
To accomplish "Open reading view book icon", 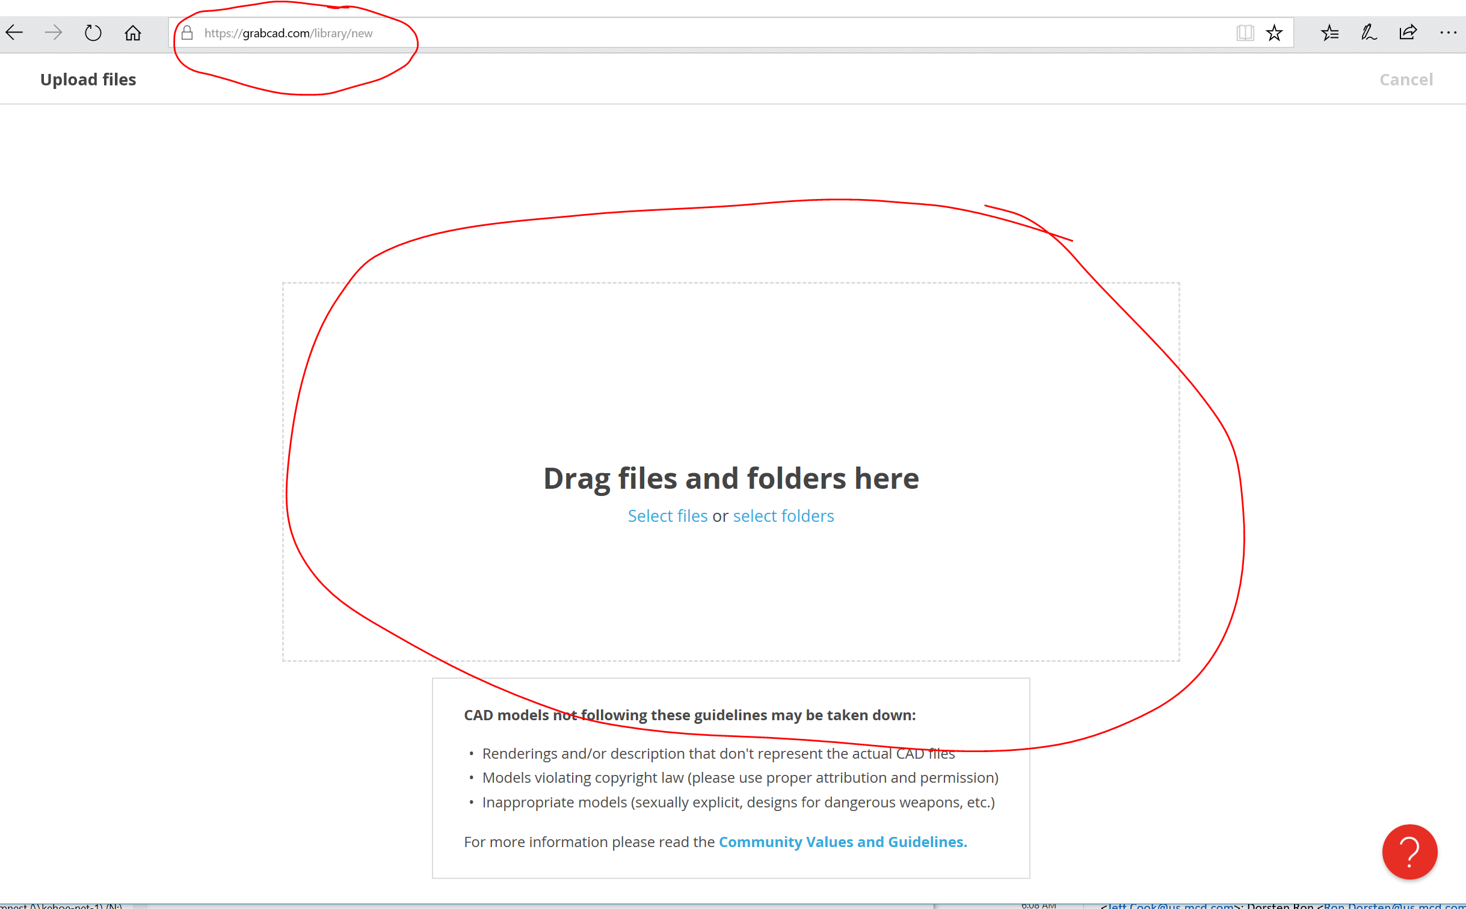I will 1245,32.
